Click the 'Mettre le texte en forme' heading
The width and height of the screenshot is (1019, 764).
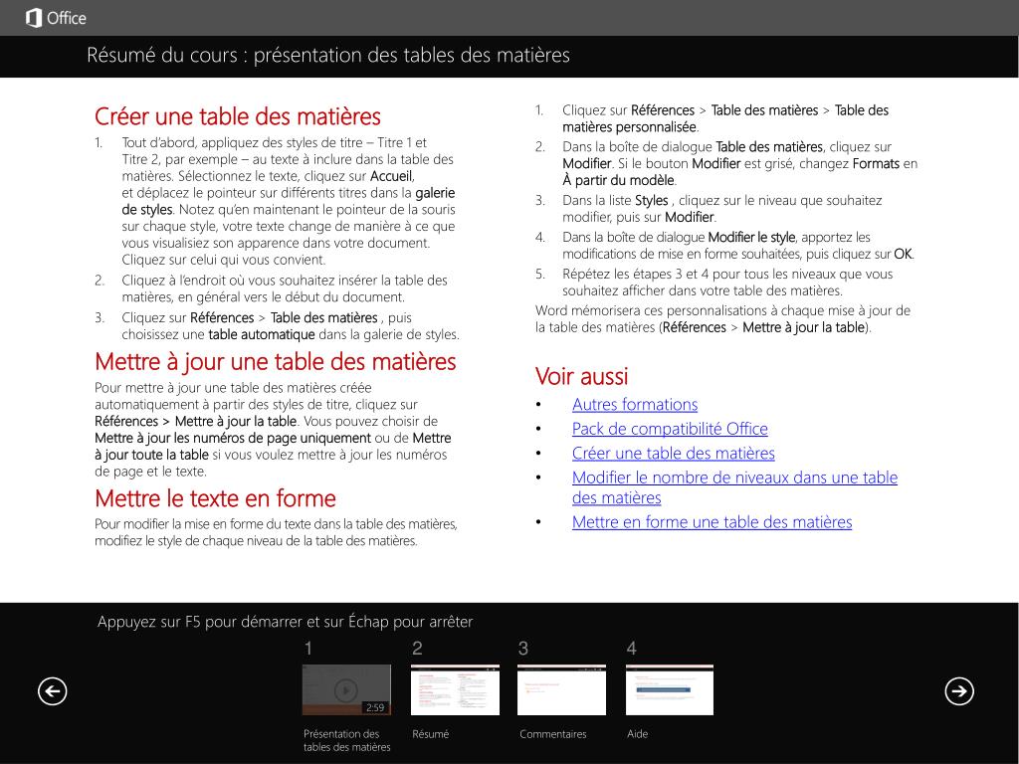[215, 498]
